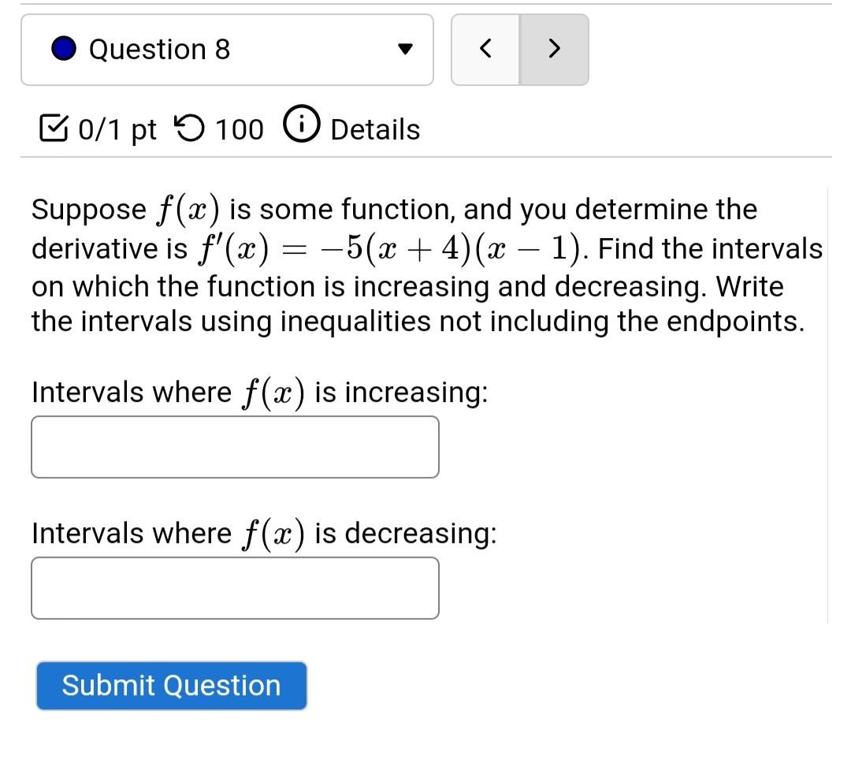Click the info icon next to Details
The width and height of the screenshot is (851, 759).
click(300, 124)
